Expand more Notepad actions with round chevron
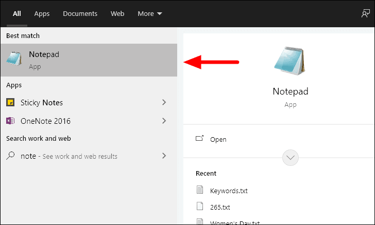375x225 pixels. (x=291, y=158)
